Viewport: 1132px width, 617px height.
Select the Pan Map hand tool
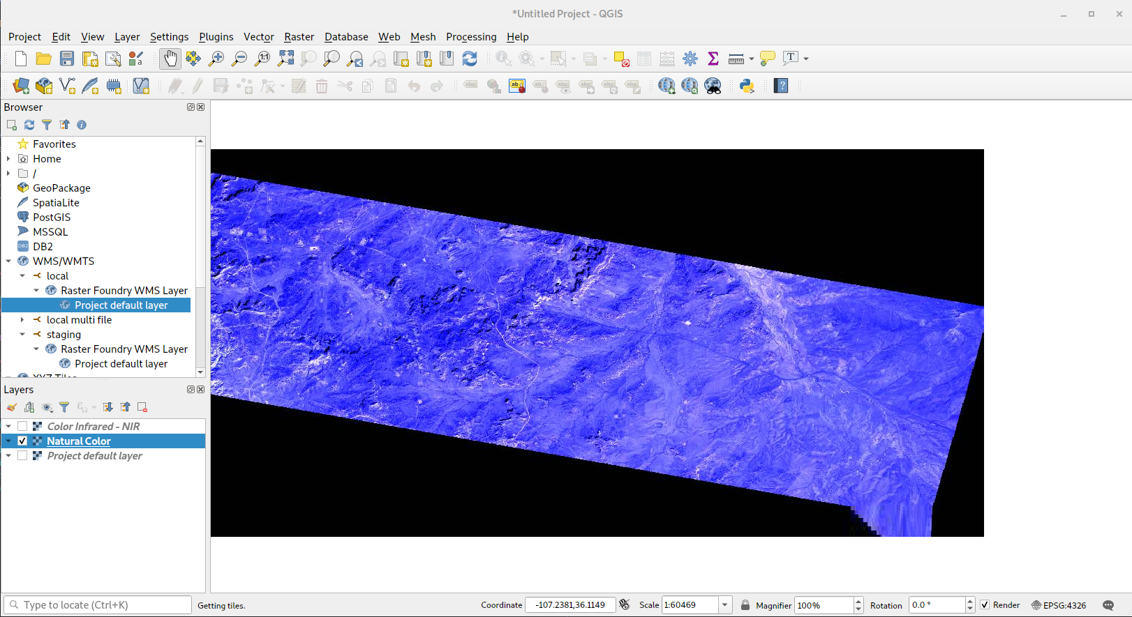[170, 59]
